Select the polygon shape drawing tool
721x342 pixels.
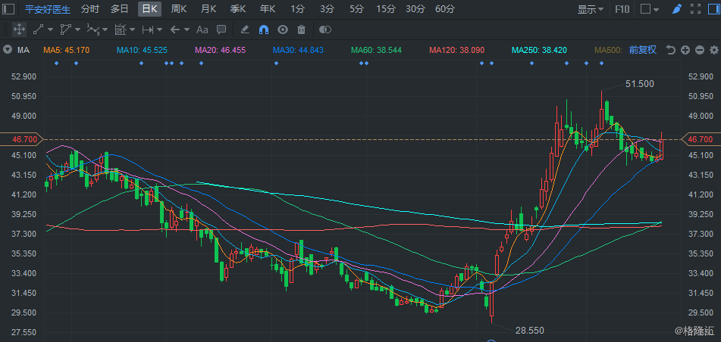[66, 30]
